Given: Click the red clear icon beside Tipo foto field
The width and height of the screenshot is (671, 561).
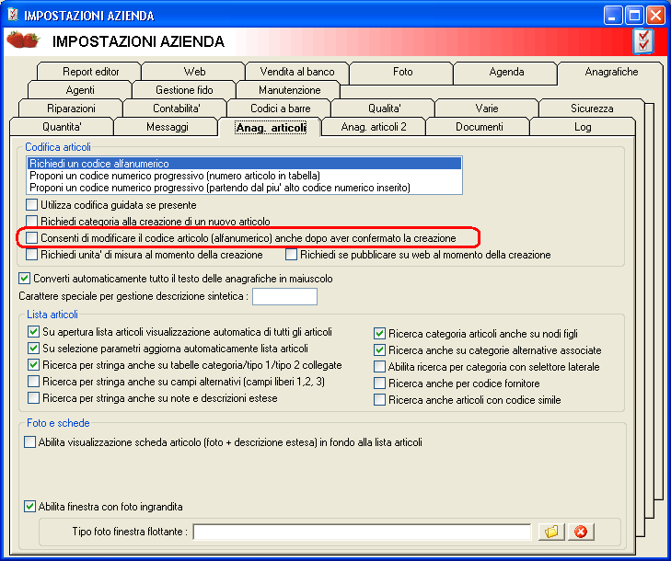Looking at the screenshot, I should point(580,532).
